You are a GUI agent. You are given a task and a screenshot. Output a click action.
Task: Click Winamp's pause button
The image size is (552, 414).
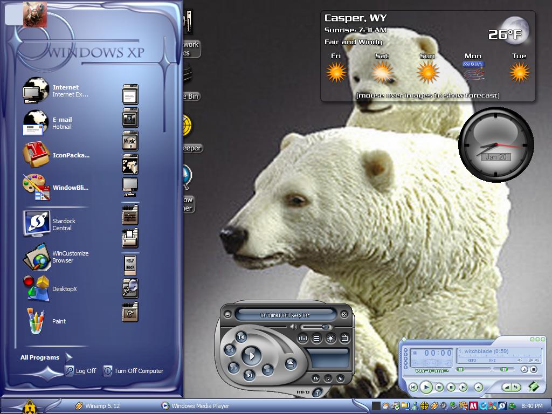pos(439,387)
